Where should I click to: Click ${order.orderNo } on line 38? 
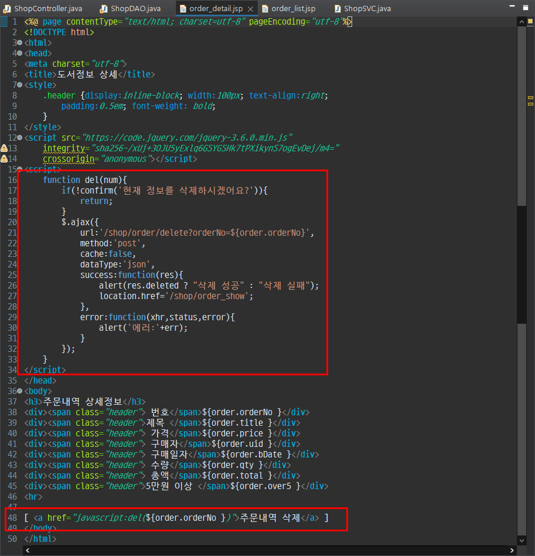pyautogui.click(x=241, y=412)
